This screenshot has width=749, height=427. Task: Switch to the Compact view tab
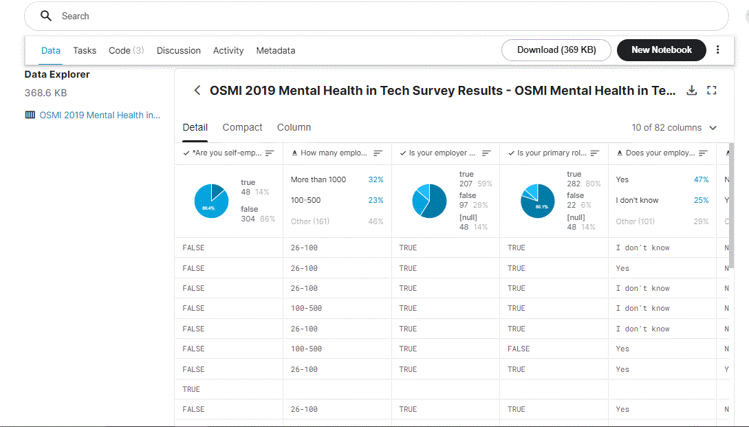click(242, 127)
